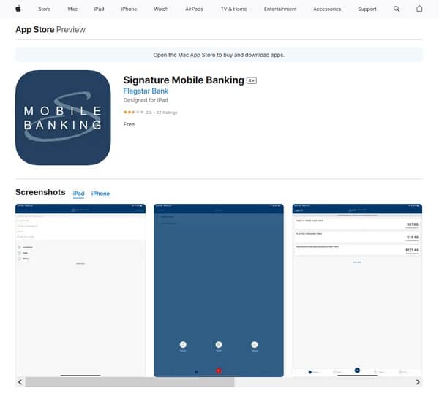This screenshot has height=399, width=439.
Task: Click the 'Open the Mac App Store' banner
Action: 219,55
